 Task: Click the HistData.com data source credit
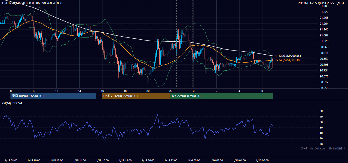[x=323, y=148]
